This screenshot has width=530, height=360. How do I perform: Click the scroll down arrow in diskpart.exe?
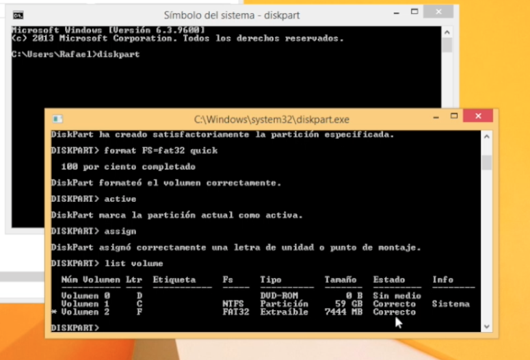click(x=486, y=327)
